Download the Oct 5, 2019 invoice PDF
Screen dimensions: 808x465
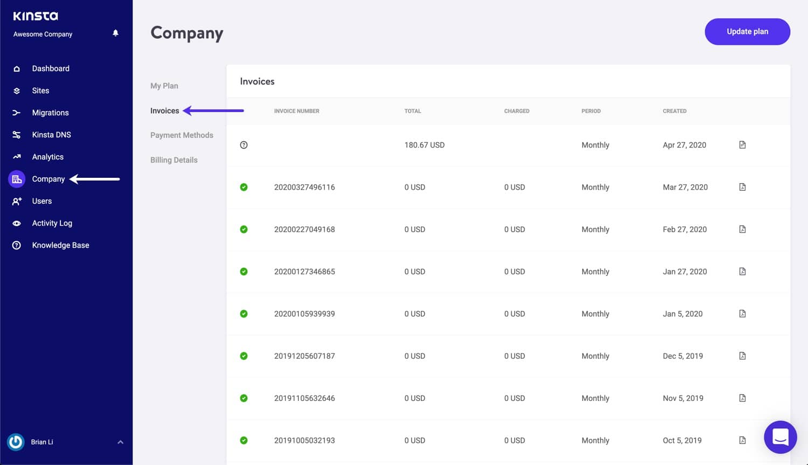click(742, 440)
